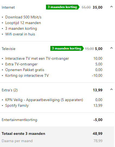Viewport: 115px width, 147px height.
Task: Click the Internet 3 maanden korting badge
Action: (x=63, y=7)
